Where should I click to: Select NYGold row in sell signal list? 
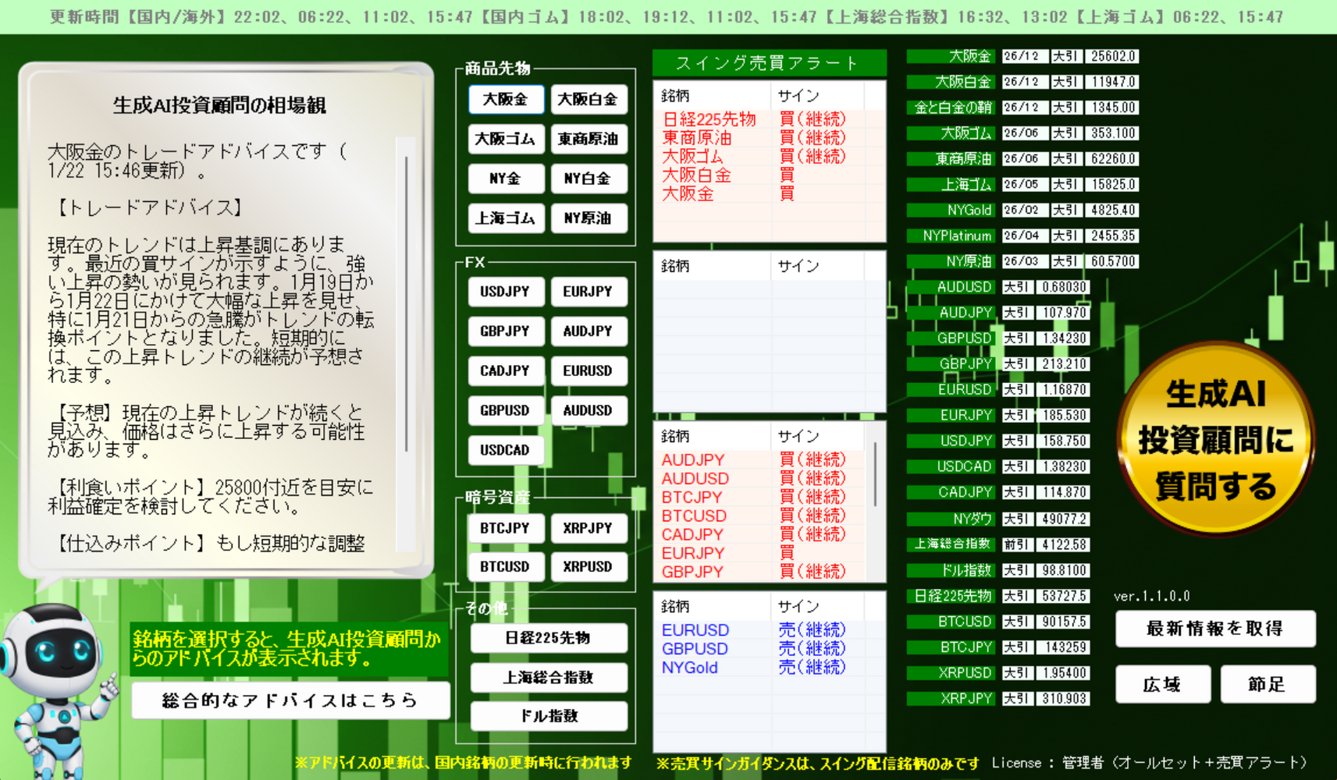point(769,668)
